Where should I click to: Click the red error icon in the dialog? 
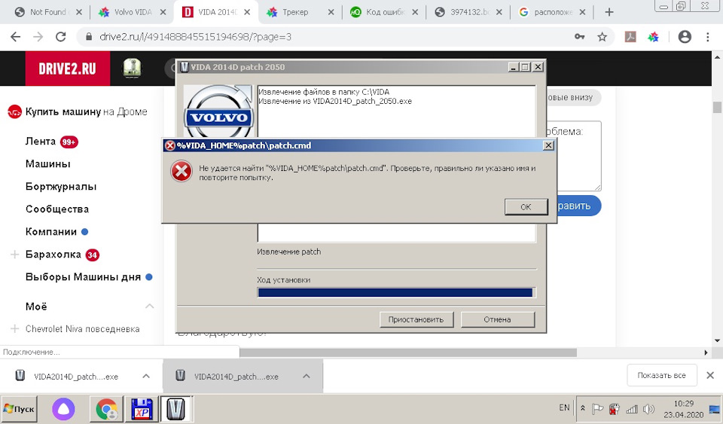182,172
